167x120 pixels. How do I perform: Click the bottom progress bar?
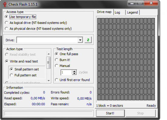pos(49,113)
